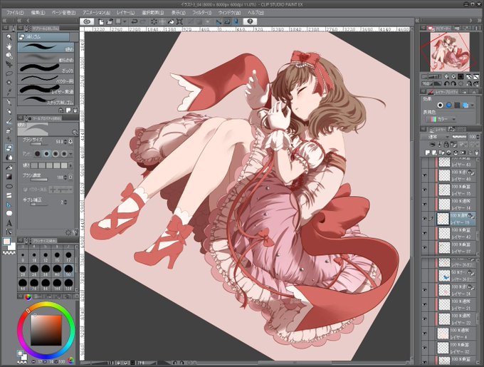This screenshot has width=484, height=367.
Task: Adjust the stabilization value stepper arrows
Action: point(65,202)
